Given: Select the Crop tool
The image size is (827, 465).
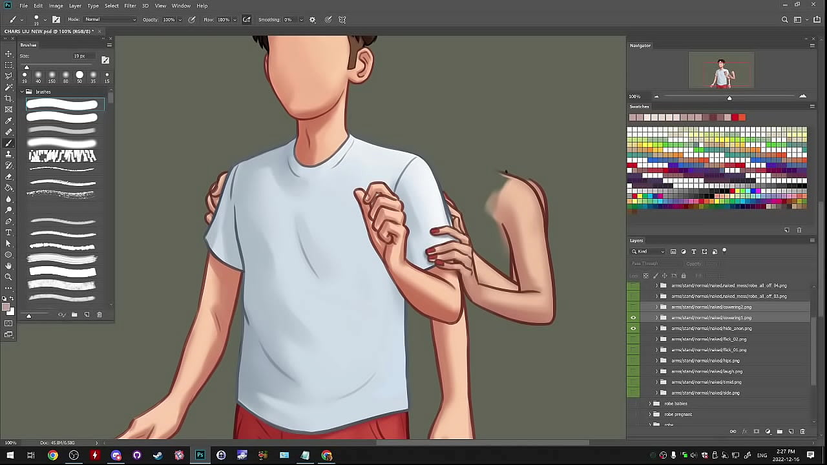Looking at the screenshot, I should click(8, 98).
